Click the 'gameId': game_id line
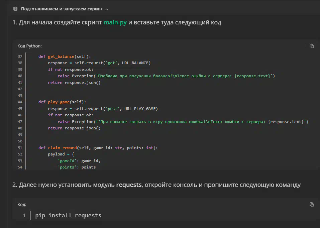 point(79,161)
